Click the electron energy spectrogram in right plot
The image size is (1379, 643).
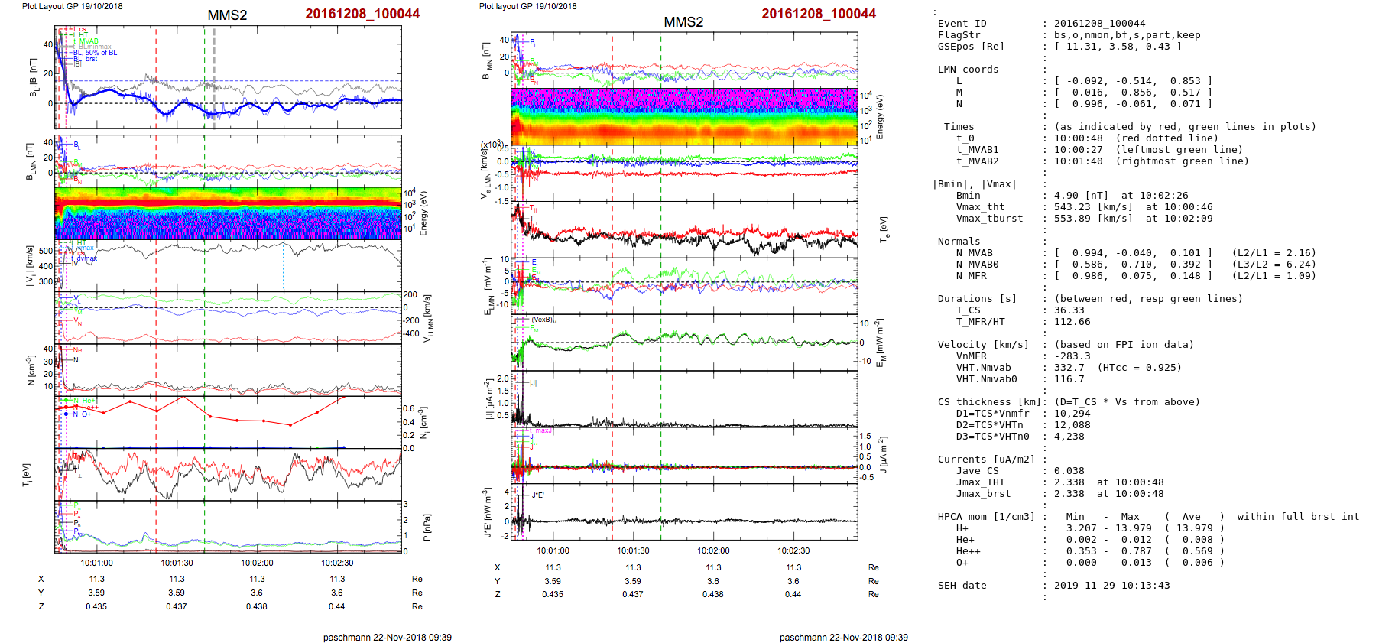[x=684, y=116]
